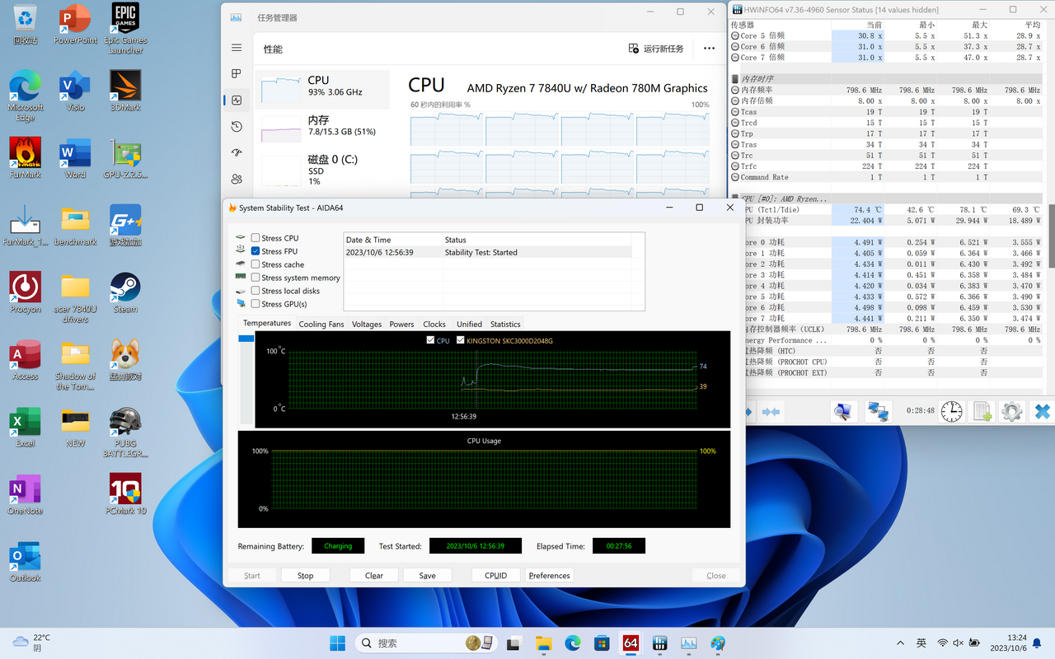Enable Stress local disks checkbox
This screenshot has height=659, width=1055.
tap(256, 291)
